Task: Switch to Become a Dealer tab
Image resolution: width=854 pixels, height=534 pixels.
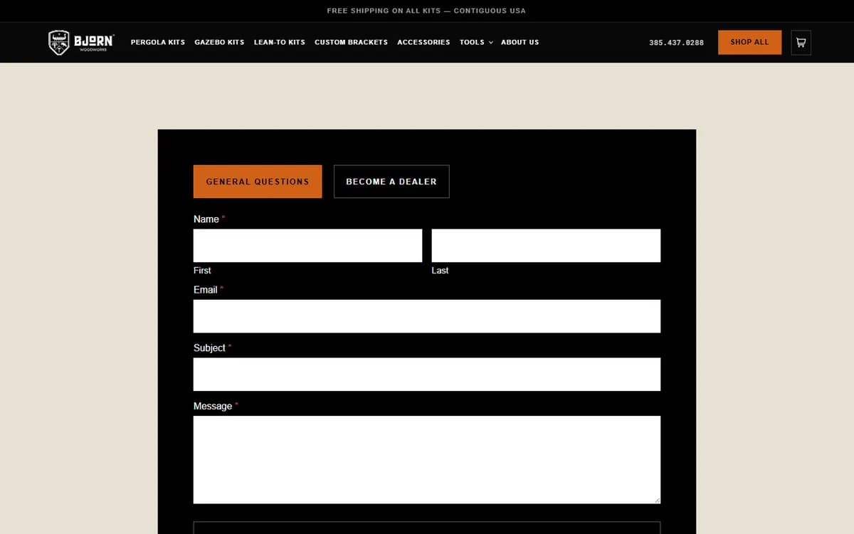Action: 391,182
